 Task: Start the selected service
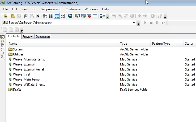pos(145,23)
